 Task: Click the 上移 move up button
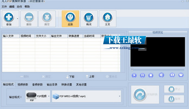pyautogui.click(x=90, y=76)
